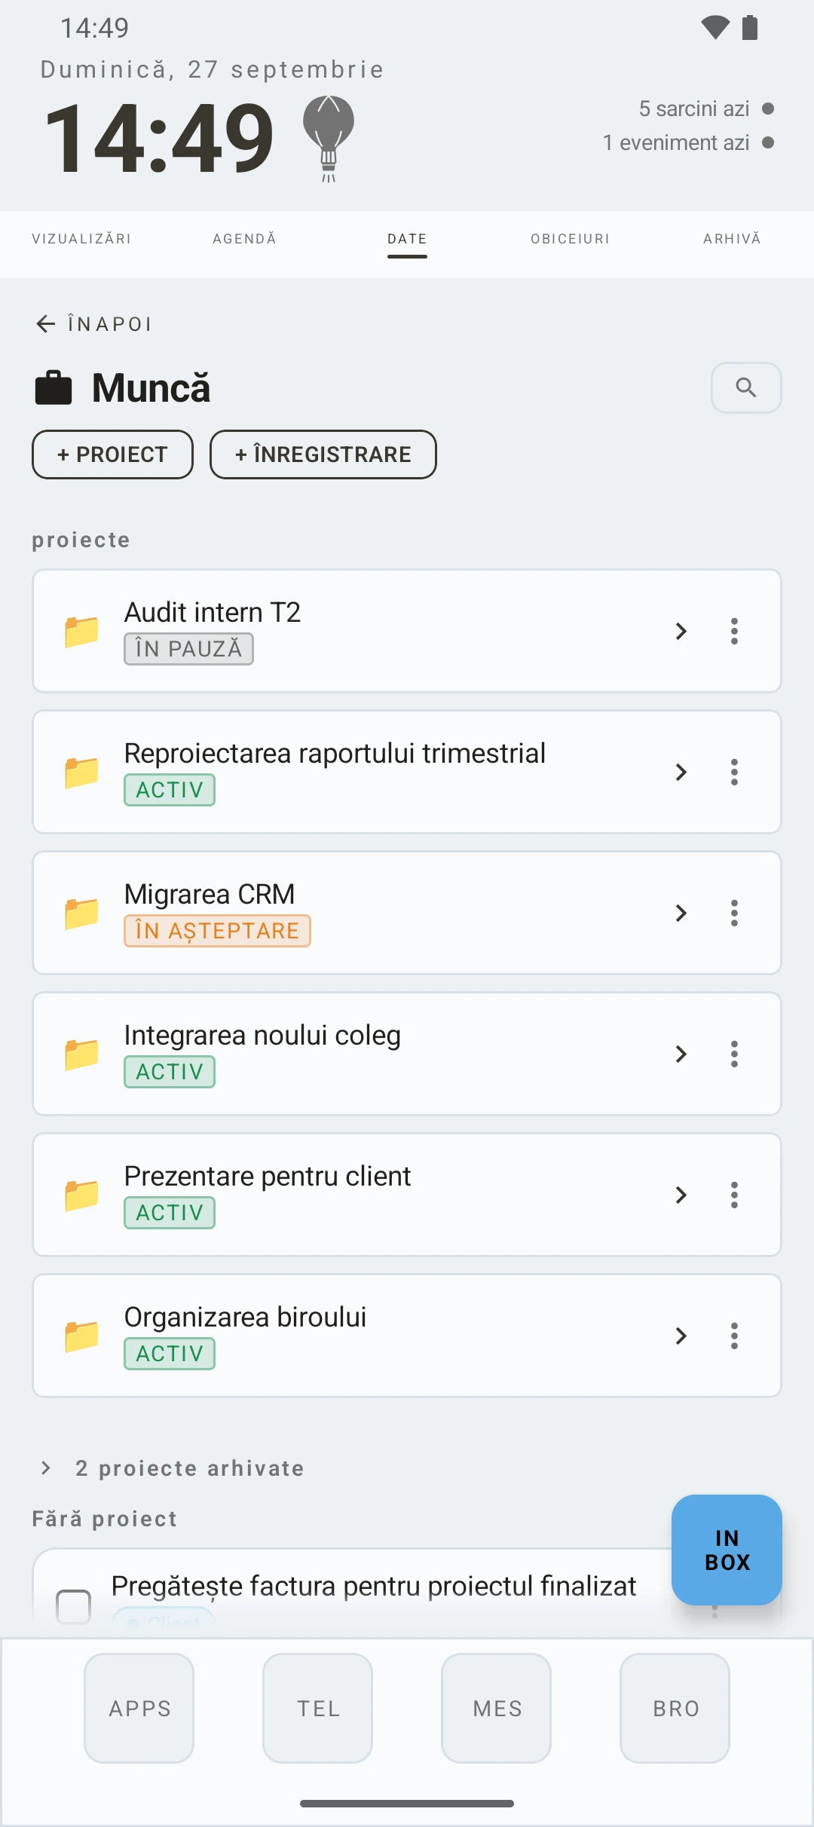The width and height of the screenshot is (814, 1827).
Task: Click the ÎN AȘTEPTARE status badge
Action: click(x=217, y=931)
